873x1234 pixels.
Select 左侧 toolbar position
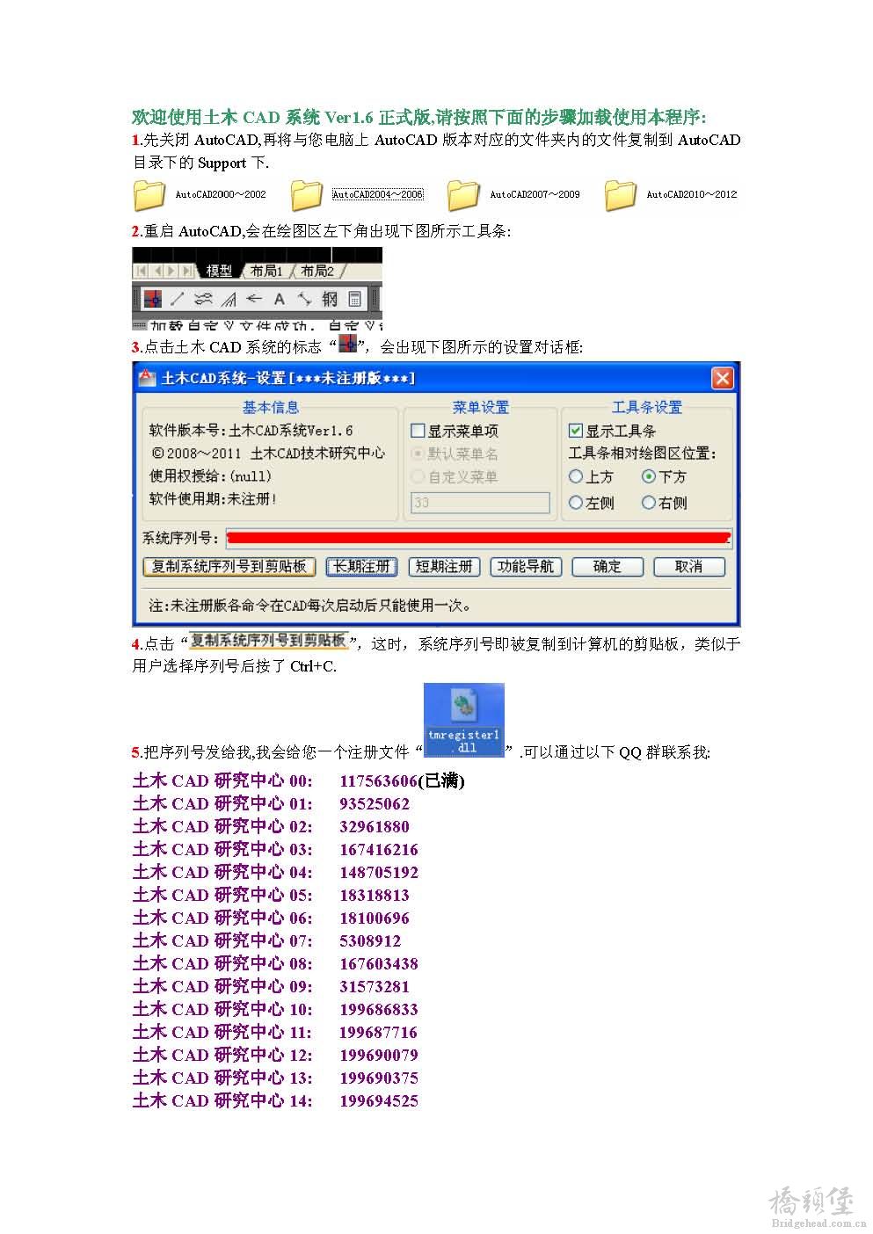(576, 503)
